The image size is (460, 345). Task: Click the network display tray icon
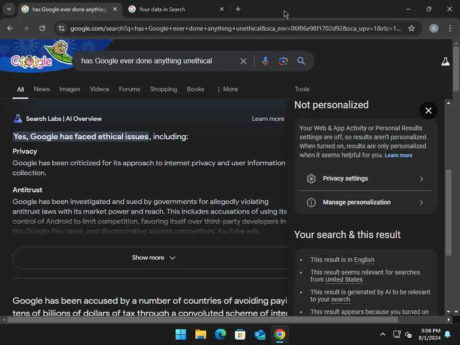(397, 334)
